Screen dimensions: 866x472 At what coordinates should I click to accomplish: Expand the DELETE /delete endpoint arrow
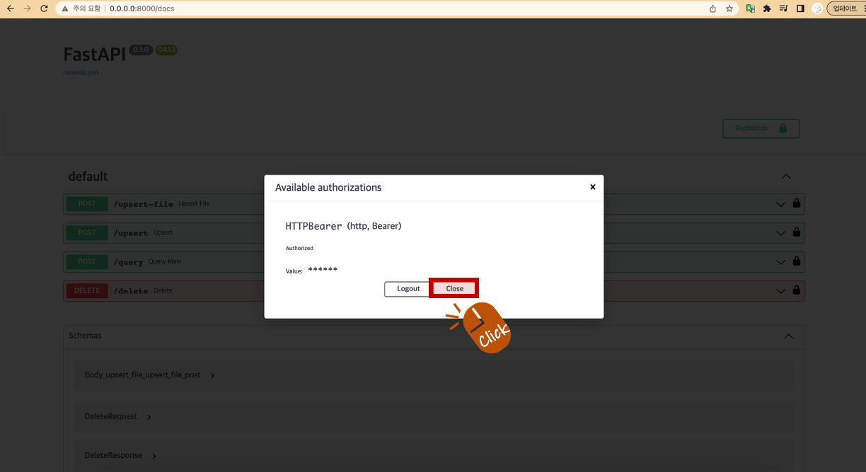point(780,290)
